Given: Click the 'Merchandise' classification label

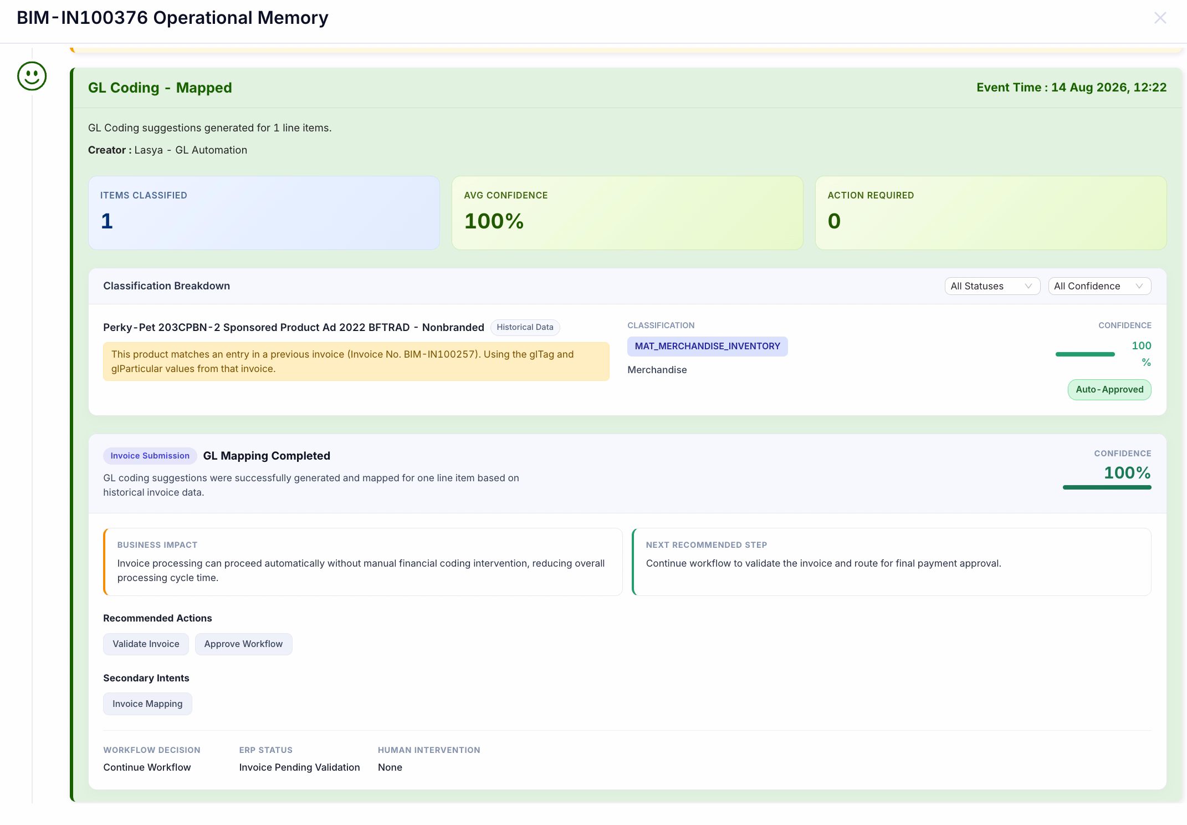Looking at the screenshot, I should pyautogui.click(x=657, y=370).
